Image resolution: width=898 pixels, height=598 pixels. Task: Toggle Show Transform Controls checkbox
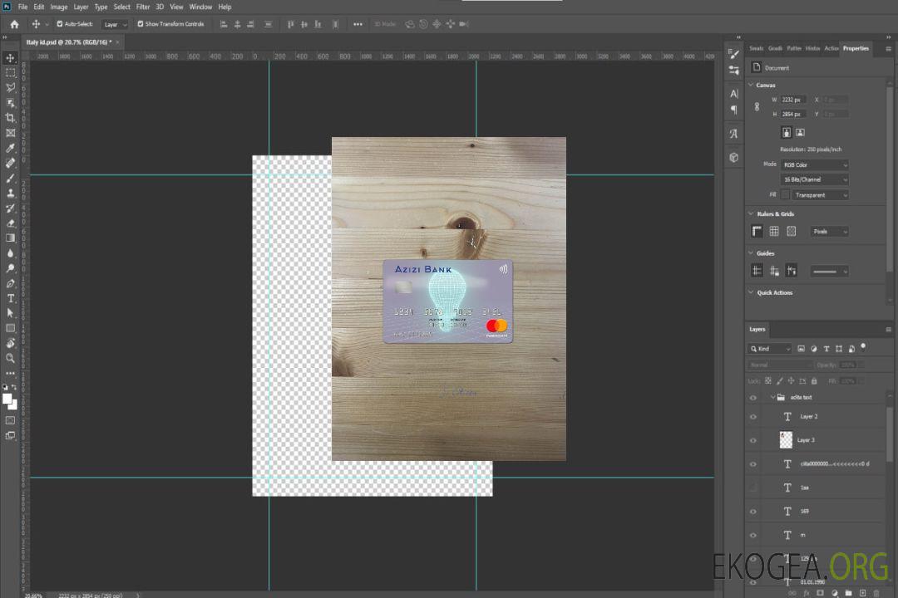pyautogui.click(x=141, y=24)
